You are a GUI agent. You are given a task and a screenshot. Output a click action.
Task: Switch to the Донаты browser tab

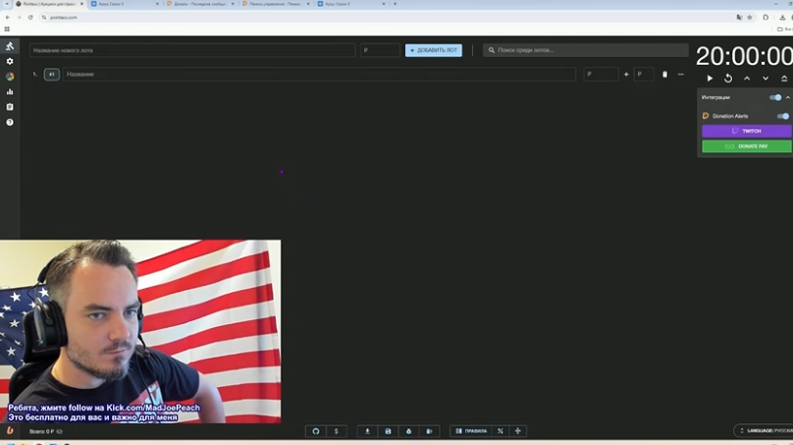201,4
